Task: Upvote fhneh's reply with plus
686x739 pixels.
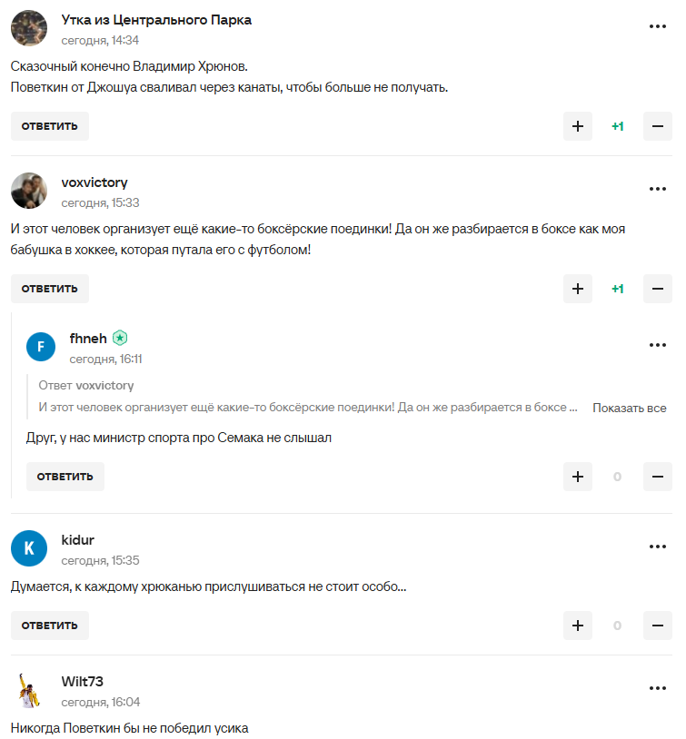Action: click(577, 477)
